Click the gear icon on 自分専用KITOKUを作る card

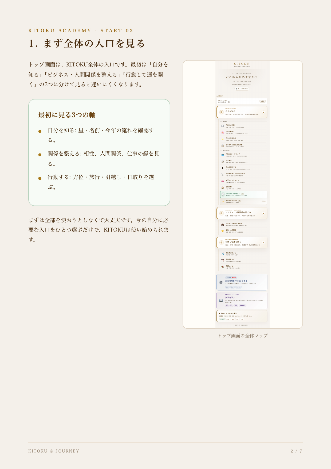(221, 282)
